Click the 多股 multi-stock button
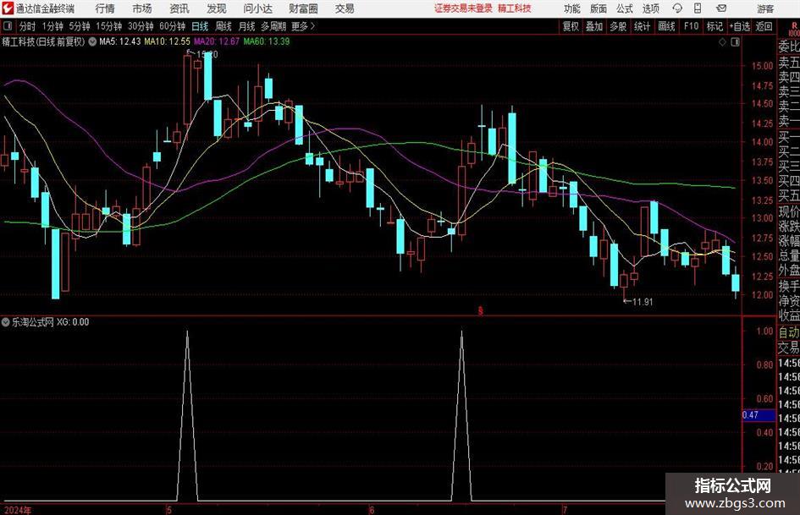 [618, 26]
